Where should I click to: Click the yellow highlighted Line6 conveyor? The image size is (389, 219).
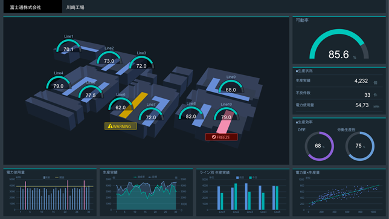[133, 105]
